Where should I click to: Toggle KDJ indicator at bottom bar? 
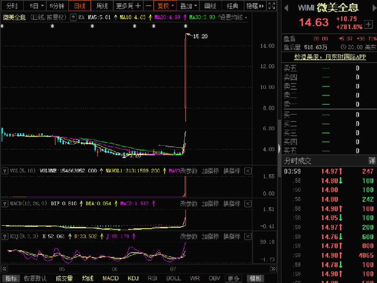click(x=133, y=278)
